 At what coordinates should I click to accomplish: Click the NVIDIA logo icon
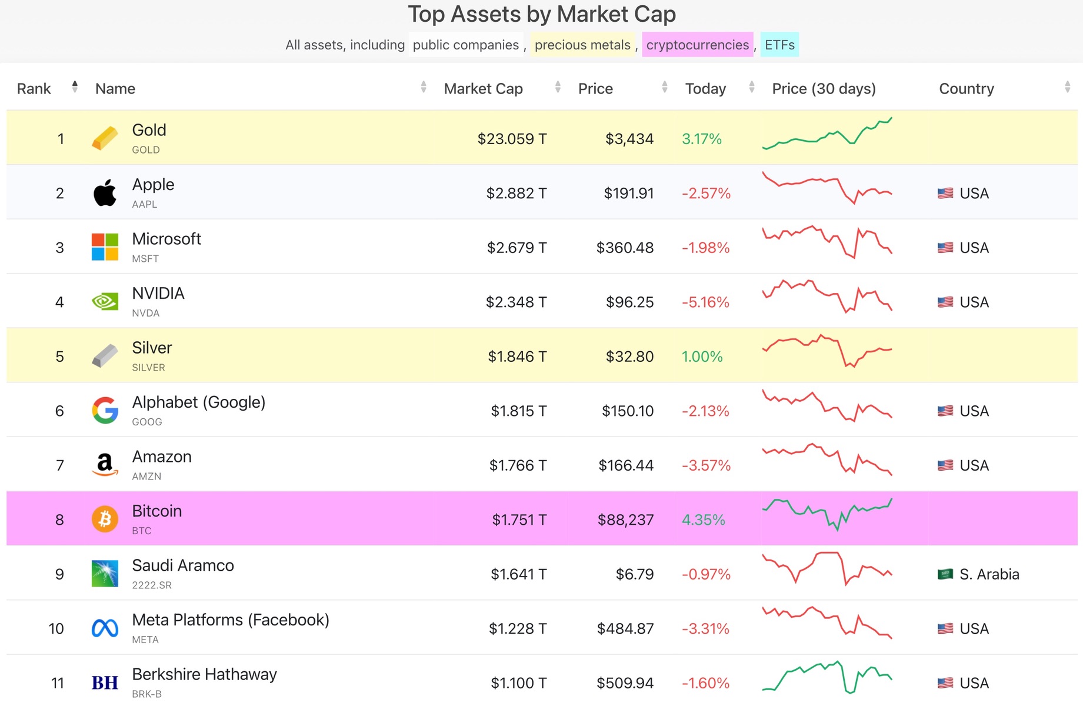(105, 302)
